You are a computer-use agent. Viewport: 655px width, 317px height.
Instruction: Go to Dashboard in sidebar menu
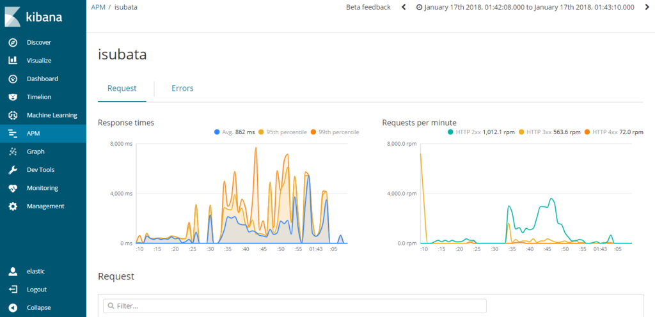(x=43, y=79)
